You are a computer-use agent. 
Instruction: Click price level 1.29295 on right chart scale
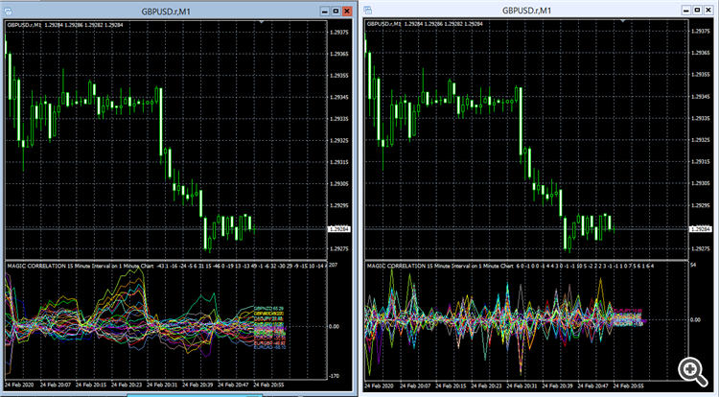(701, 205)
